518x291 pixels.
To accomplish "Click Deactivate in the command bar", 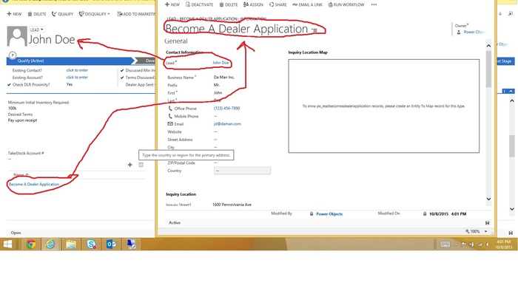I will tap(200, 4).
